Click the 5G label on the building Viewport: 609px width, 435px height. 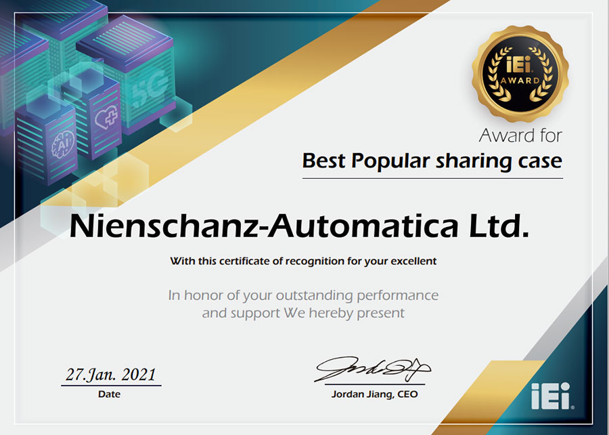click(x=149, y=90)
